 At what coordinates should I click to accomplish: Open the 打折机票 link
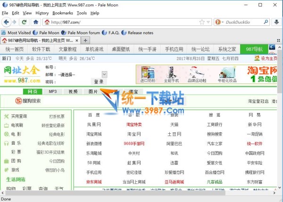point(57,116)
